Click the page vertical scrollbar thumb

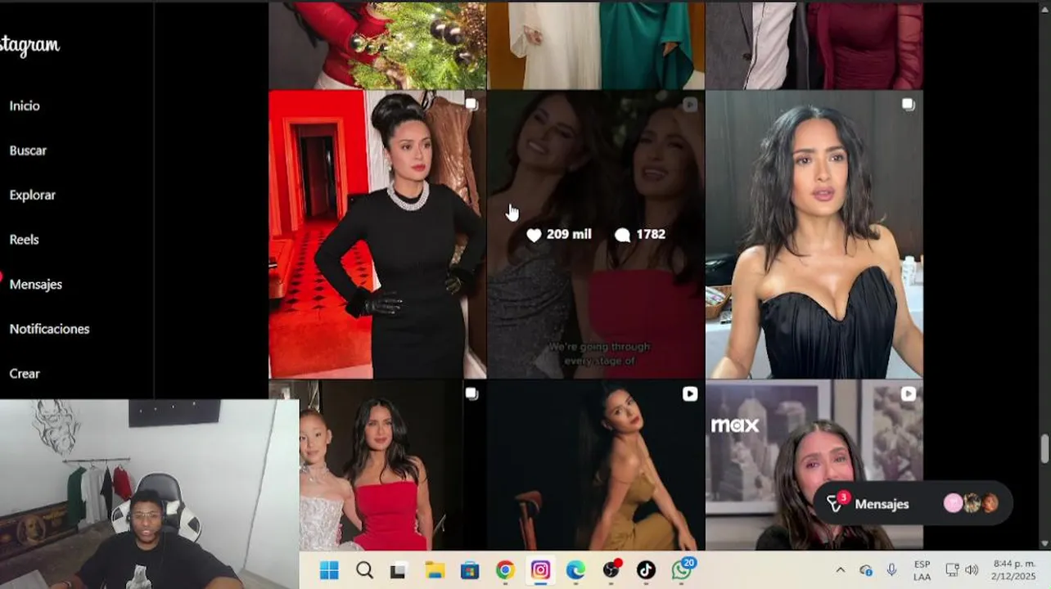[1044, 448]
